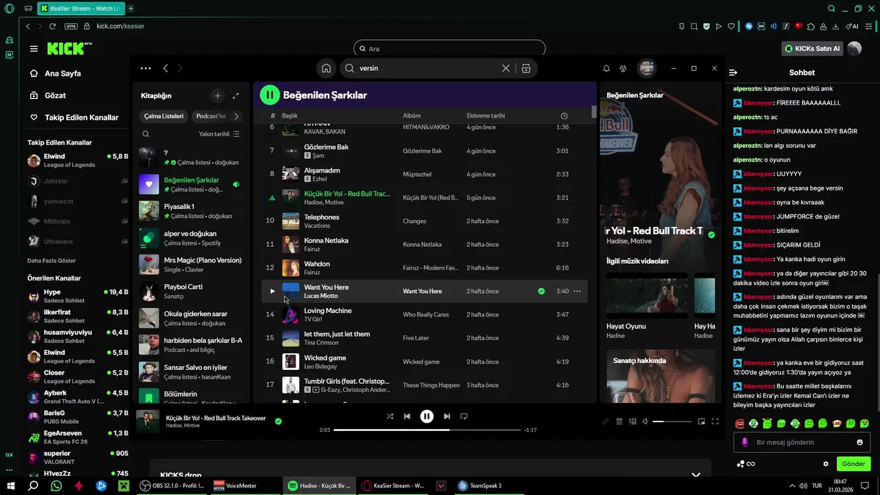Enter Spotify fullscreen mode
Image resolution: width=880 pixels, height=495 pixels.
pos(715,421)
